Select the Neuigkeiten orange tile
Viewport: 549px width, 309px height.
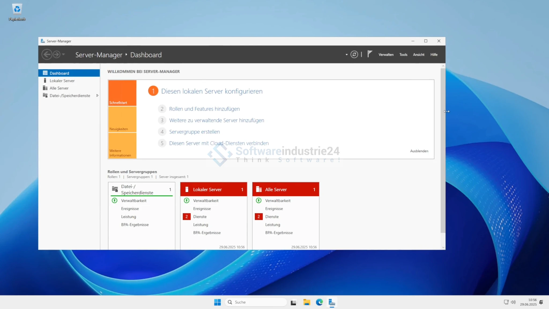tap(122, 120)
